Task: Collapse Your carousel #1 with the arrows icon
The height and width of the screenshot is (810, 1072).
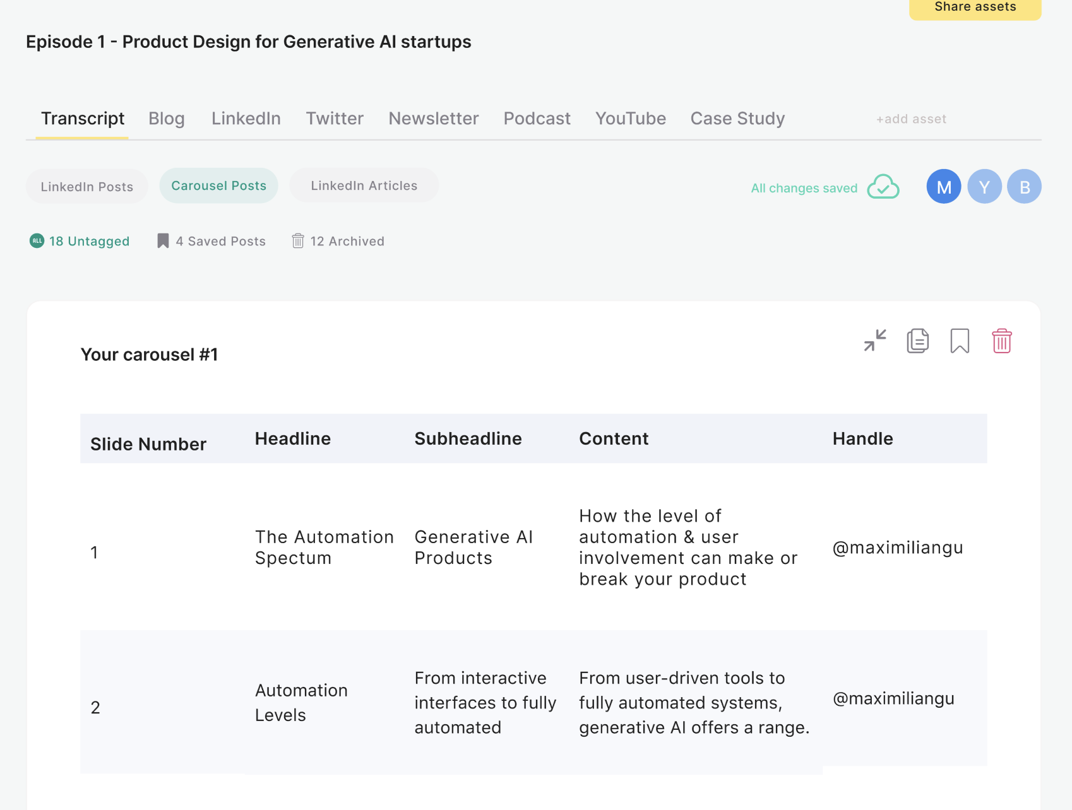Action: (875, 341)
